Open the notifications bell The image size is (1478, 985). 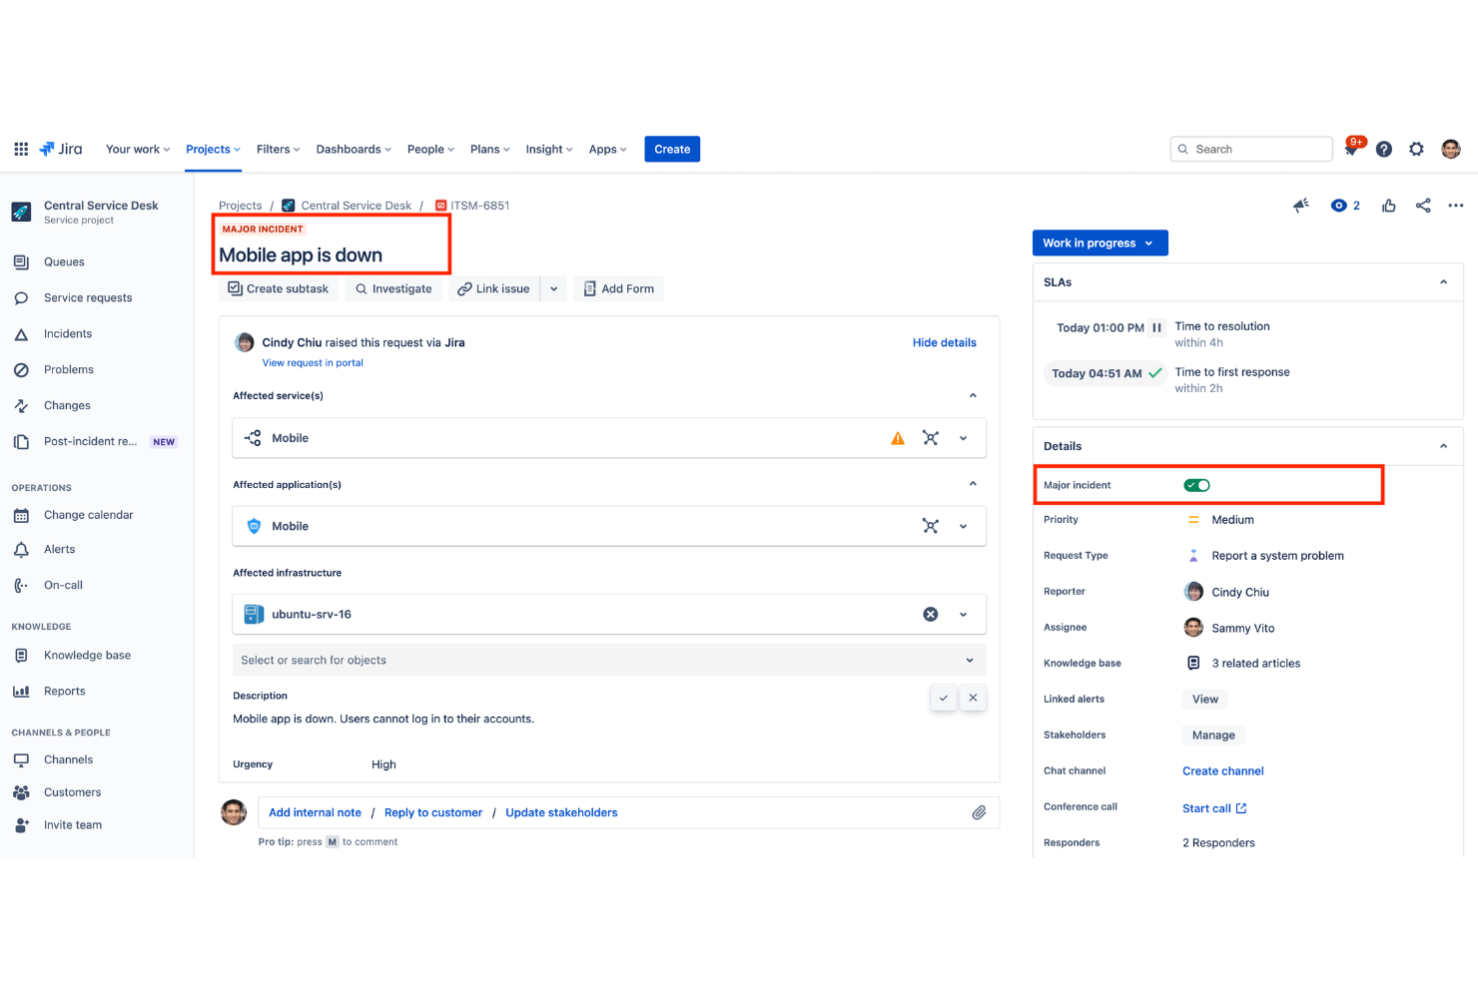[1351, 148]
